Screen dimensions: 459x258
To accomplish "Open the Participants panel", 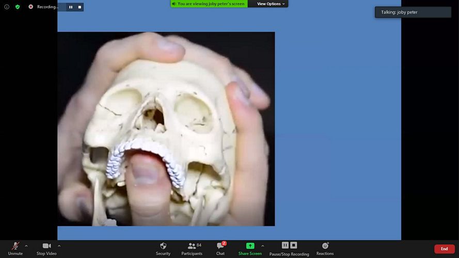I will [x=192, y=249].
